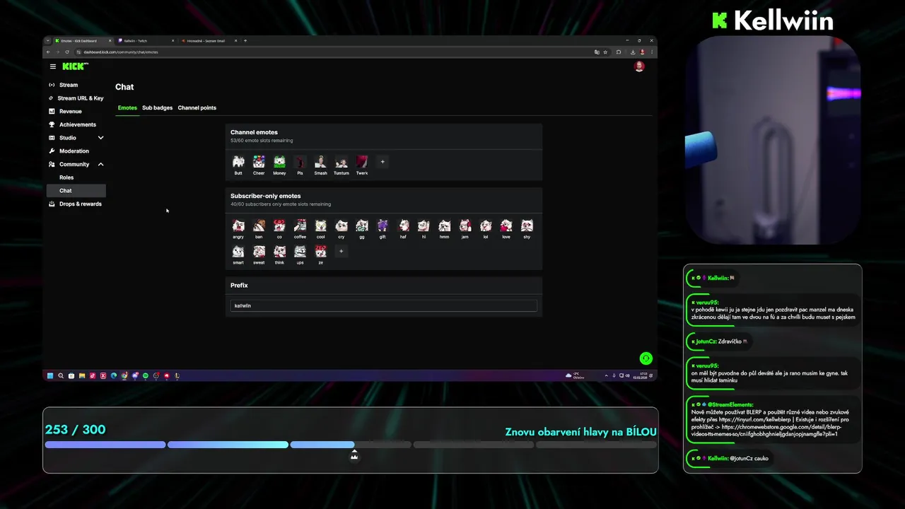Add a new subscriber-only emote with plus button
905x509 pixels.
pyautogui.click(x=341, y=251)
